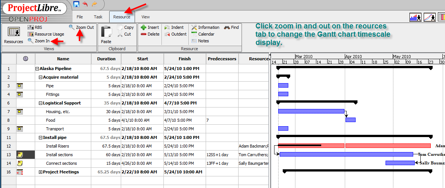Click the Start column header

pyautogui.click(x=142, y=59)
